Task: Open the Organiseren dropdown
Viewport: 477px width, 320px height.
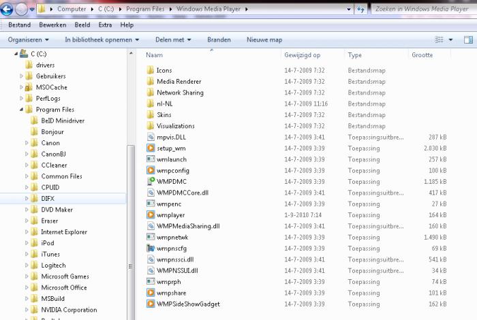Action: 29,39
